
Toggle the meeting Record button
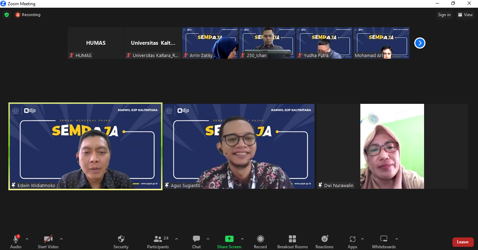260,239
